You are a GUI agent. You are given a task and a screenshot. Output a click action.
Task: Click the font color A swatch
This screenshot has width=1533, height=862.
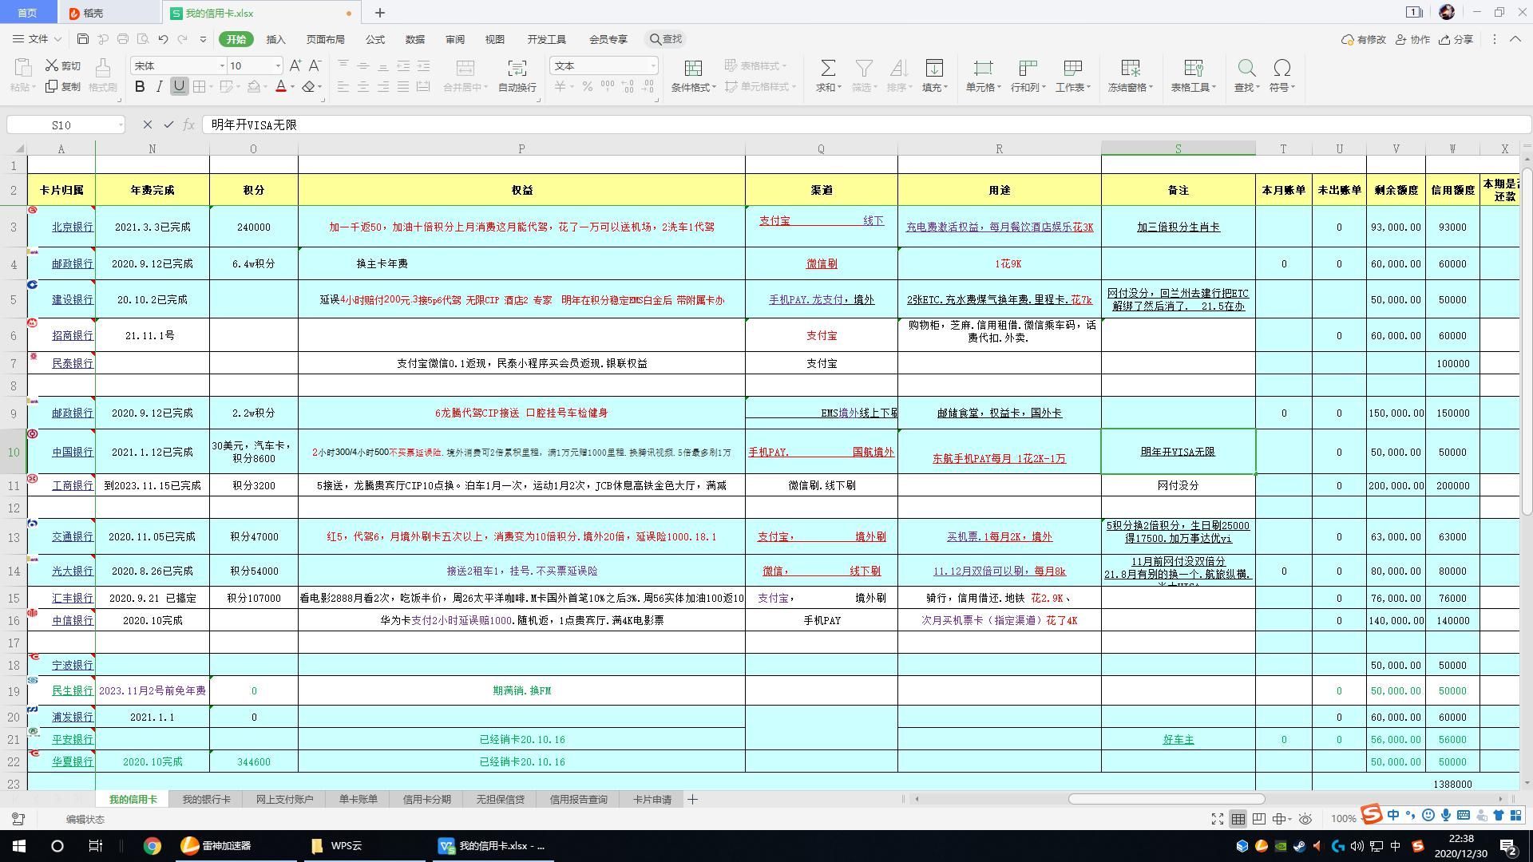tap(280, 86)
